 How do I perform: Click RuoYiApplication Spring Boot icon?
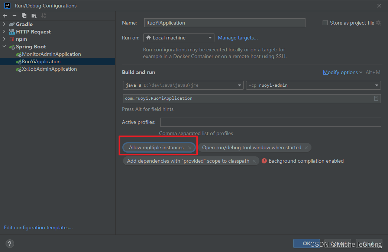tap(19, 62)
